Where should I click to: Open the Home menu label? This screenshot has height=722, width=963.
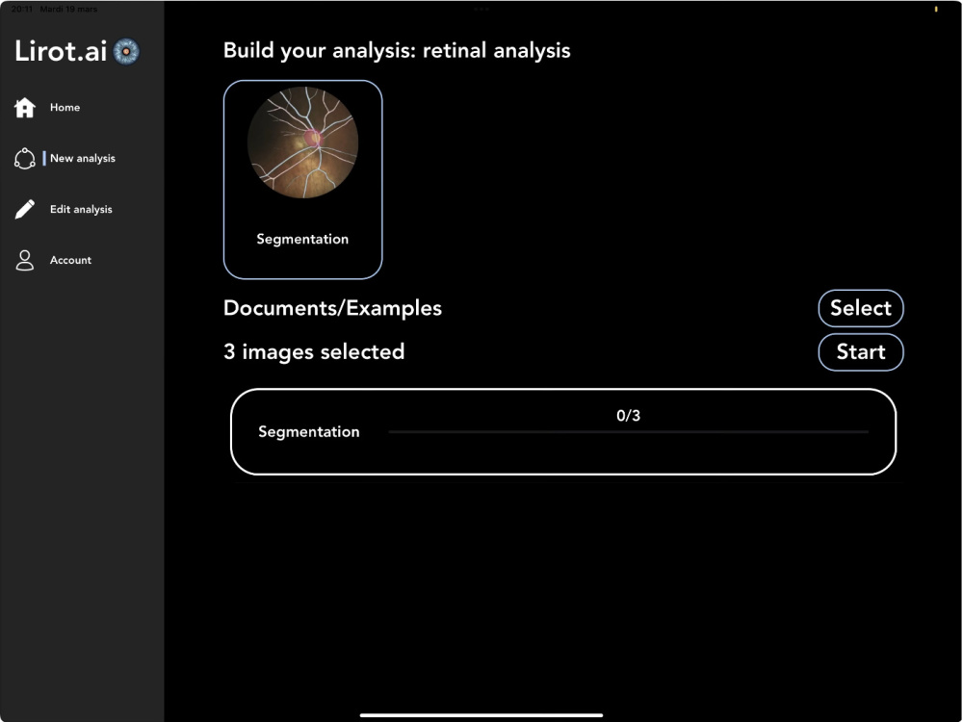coord(65,108)
